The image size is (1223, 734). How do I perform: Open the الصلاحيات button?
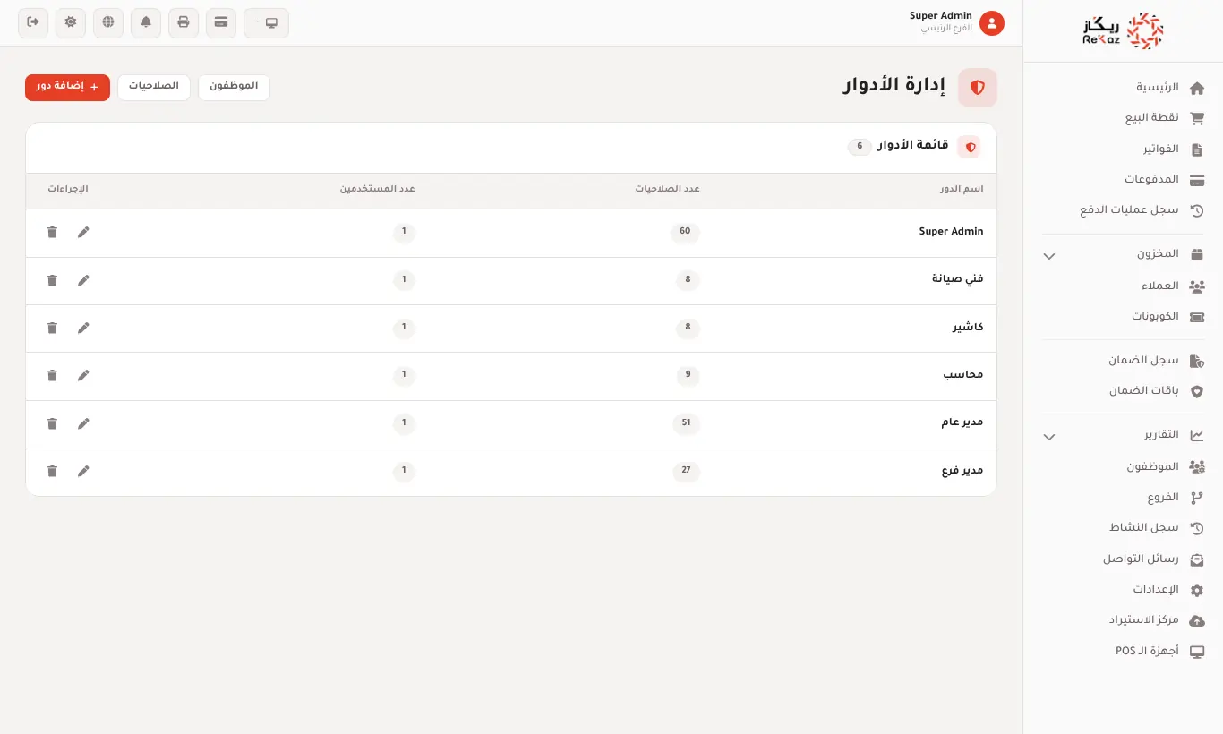point(154,87)
